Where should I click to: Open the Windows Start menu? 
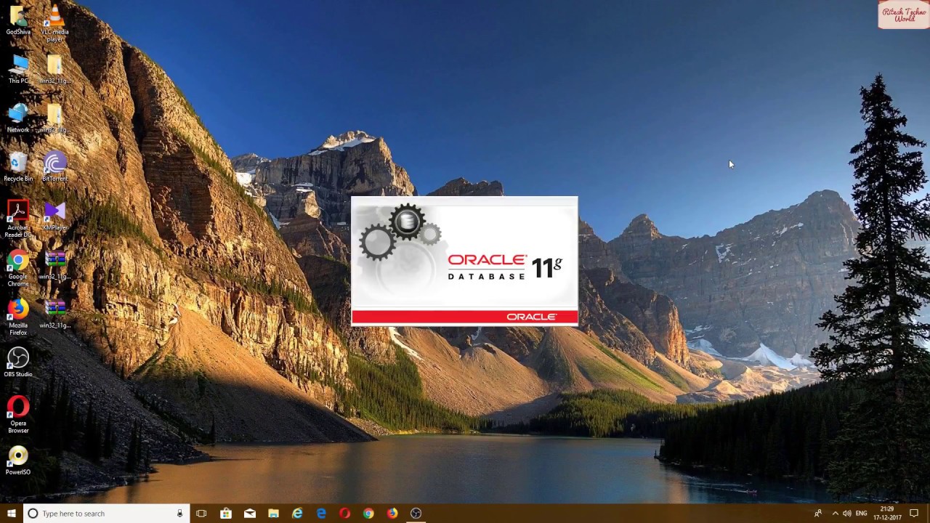click(x=12, y=514)
